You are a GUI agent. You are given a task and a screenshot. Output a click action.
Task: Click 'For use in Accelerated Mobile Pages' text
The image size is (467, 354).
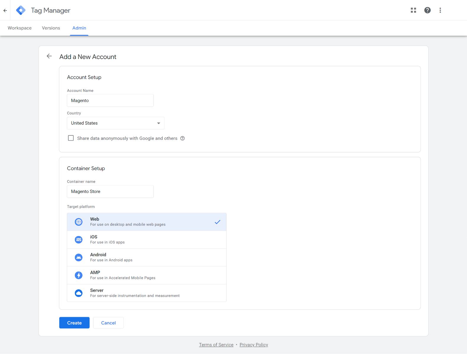point(123,278)
